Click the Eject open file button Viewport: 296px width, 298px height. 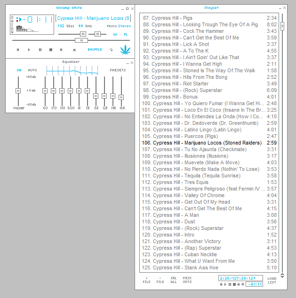pos(74,49)
